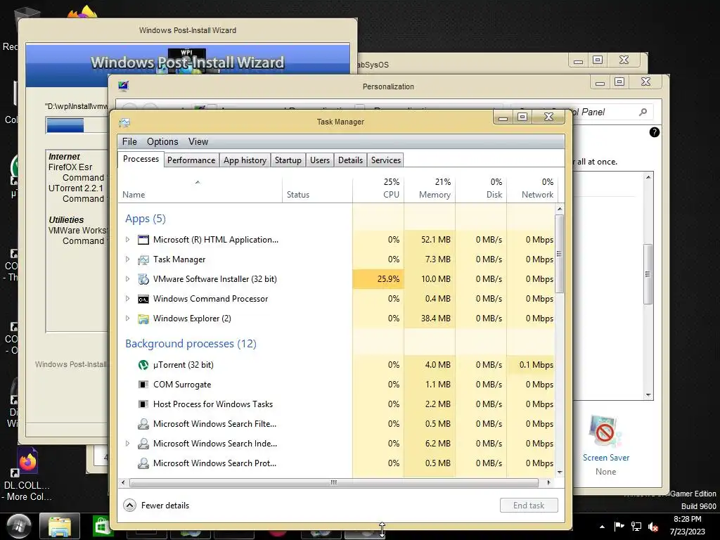Viewport: 720px width, 540px height.
Task: Switch to the Users tab
Action: point(320,160)
